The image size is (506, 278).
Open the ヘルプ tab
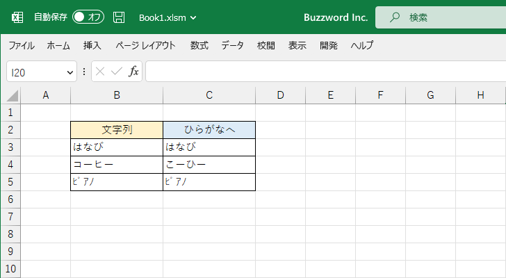pos(362,45)
